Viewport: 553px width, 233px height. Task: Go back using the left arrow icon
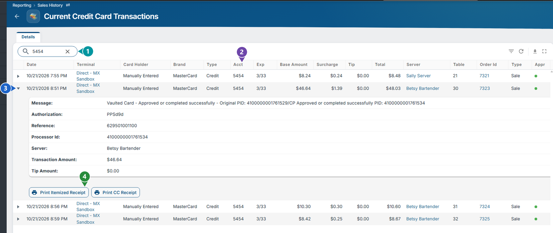click(x=17, y=16)
